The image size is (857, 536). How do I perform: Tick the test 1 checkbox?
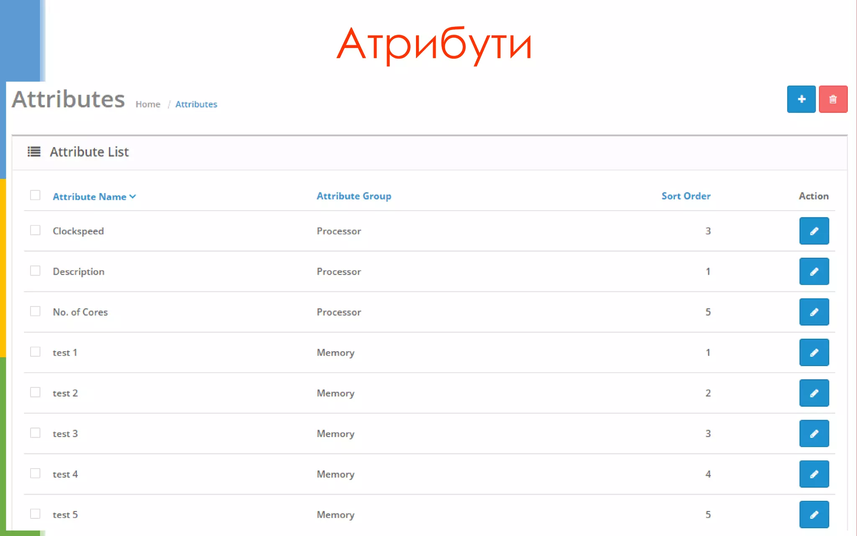[35, 352]
